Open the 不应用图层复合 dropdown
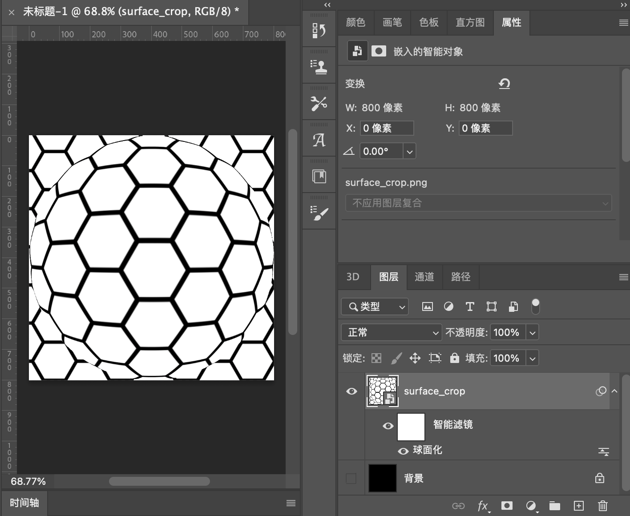 click(478, 203)
